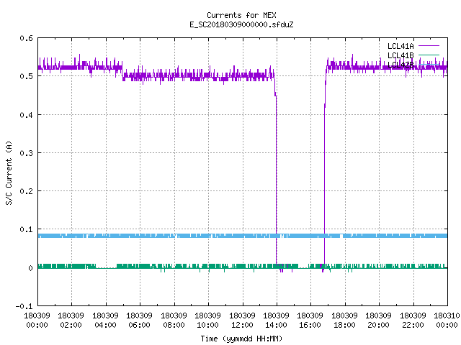Click the chart title 'Currents for MEX'

pos(241,15)
